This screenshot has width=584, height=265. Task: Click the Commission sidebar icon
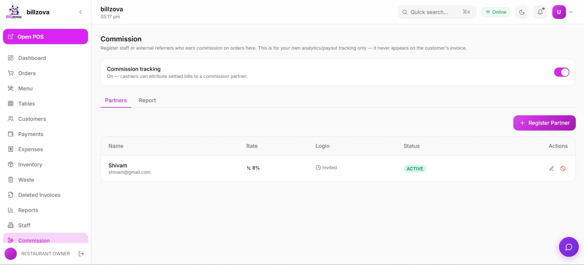click(x=11, y=240)
